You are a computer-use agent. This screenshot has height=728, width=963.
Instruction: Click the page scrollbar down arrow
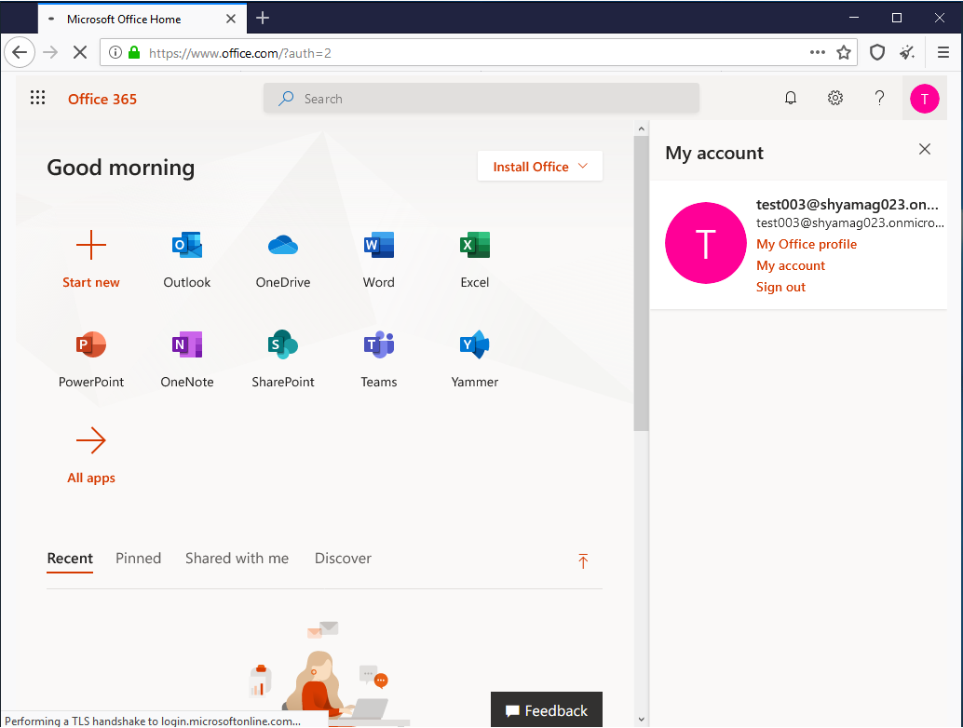[641, 720]
